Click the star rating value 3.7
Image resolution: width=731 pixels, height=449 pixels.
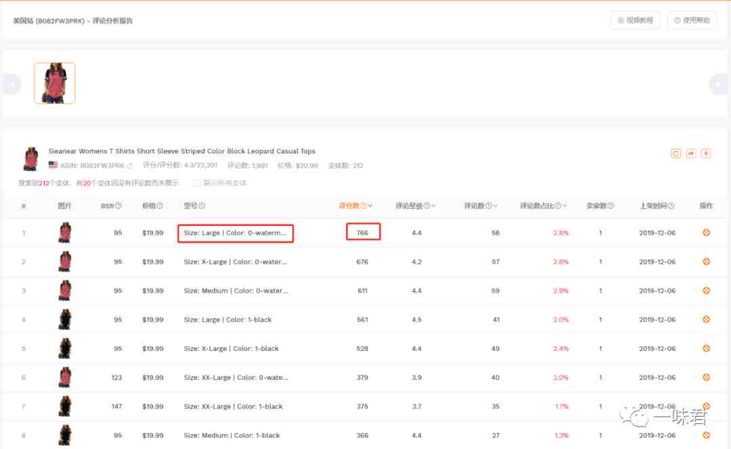[x=417, y=406]
